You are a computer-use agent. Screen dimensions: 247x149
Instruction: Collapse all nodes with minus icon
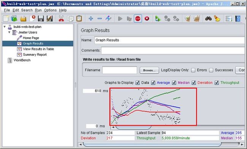coord(100,19)
